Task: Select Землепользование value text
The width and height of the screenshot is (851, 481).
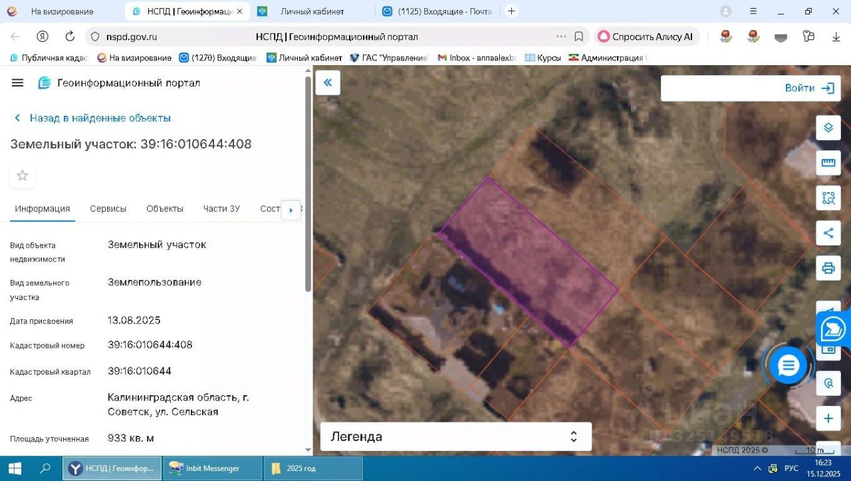Action: coord(155,282)
